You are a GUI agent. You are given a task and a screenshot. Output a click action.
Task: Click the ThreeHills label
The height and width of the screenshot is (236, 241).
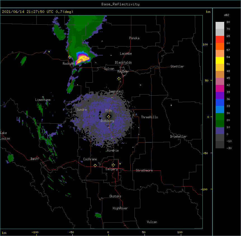coord(149,117)
